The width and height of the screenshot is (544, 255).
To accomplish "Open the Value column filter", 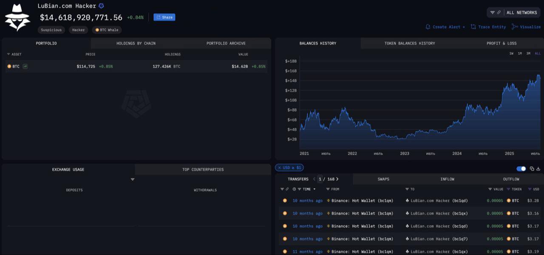I will (x=490, y=189).
